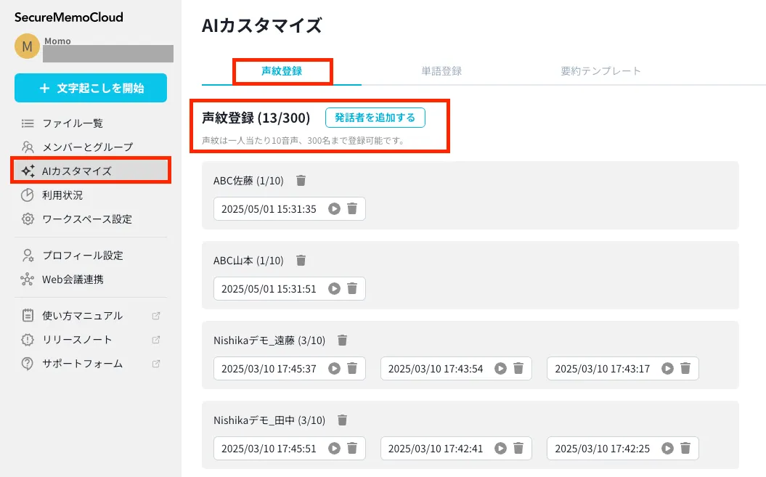Select the 声紋登録 tab
The width and height of the screenshot is (766, 477).
pos(282,71)
